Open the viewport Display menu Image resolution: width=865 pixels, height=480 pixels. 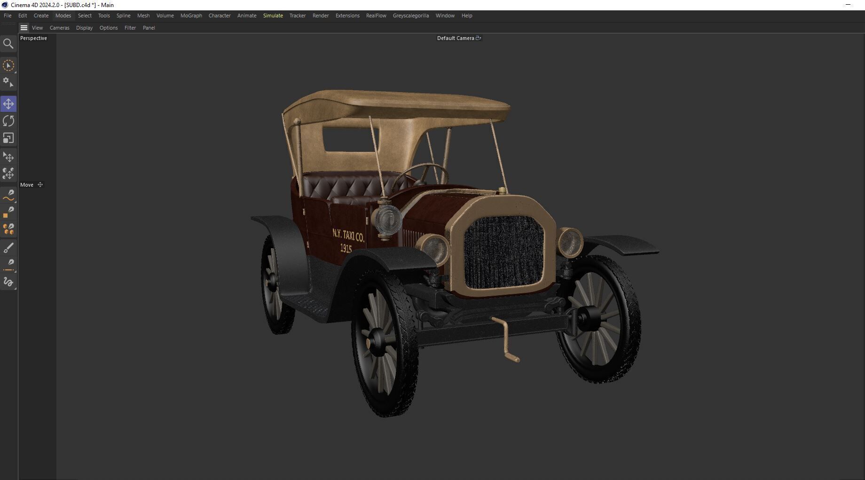click(x=85, y=28)
